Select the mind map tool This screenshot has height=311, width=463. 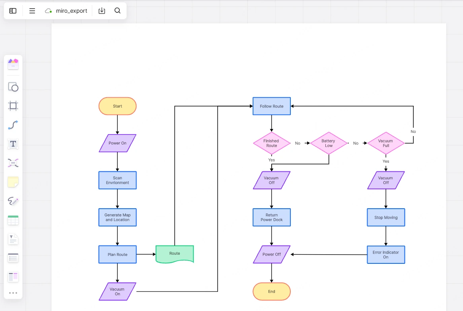(13, 163)
